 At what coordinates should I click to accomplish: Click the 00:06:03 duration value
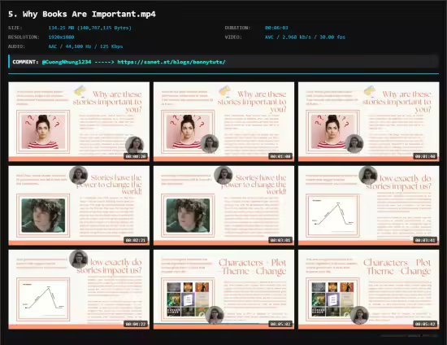click(x=276, y=28)
